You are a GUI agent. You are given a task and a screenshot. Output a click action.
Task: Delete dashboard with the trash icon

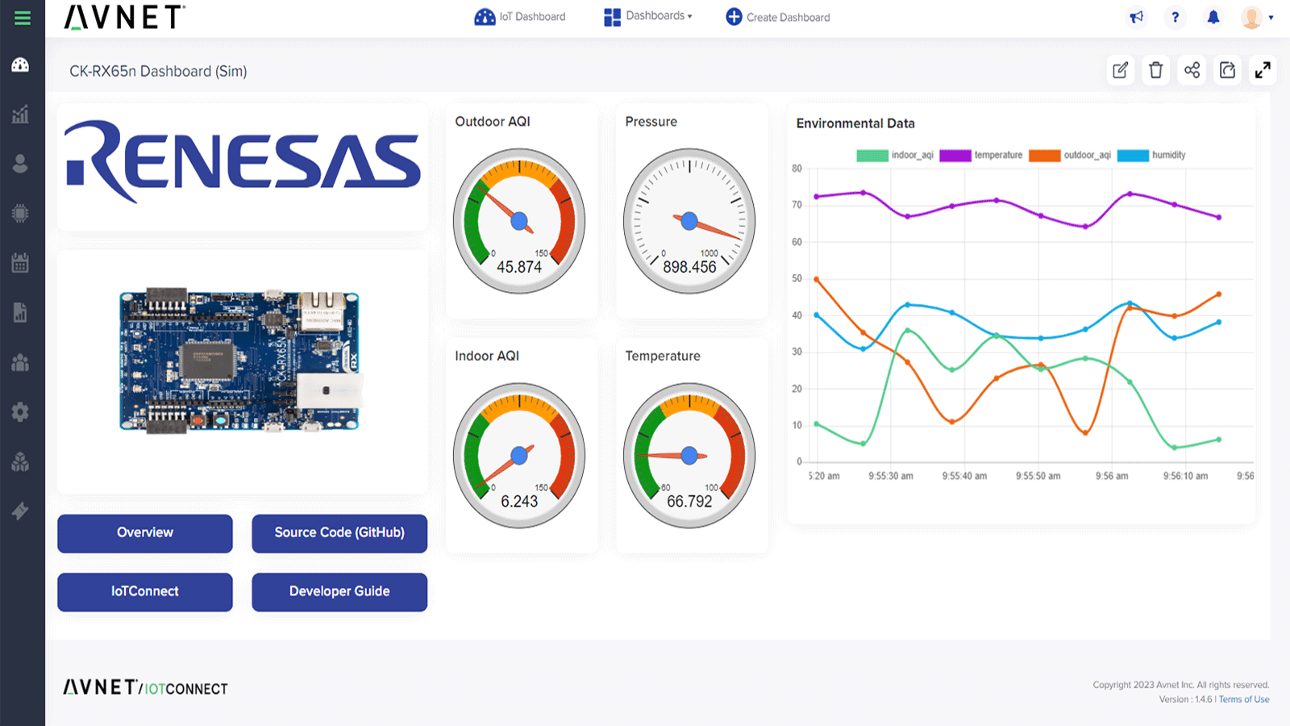pos(1156,70)
